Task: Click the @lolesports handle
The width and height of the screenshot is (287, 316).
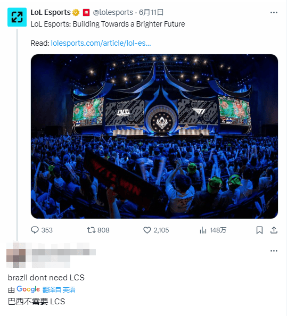Action: (113, 12)
